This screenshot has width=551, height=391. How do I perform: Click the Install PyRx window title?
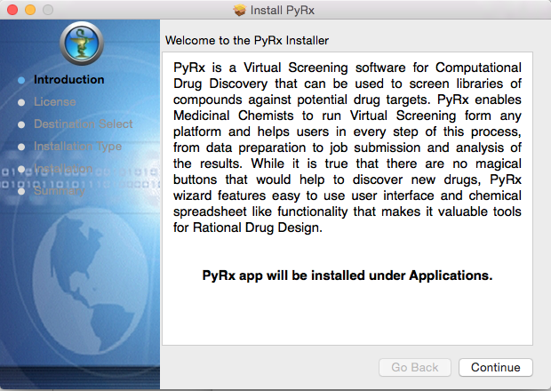pyautogui.click(x=283, y=10)
